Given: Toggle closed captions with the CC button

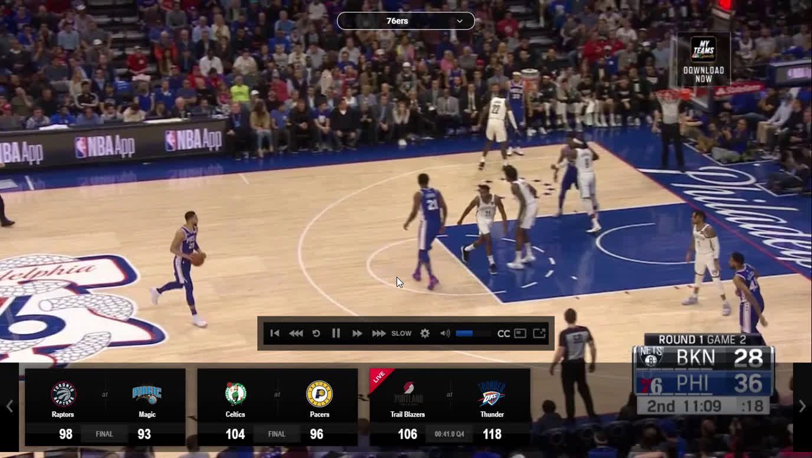Looking at the screenshot, I should click(x=503, y=333).
